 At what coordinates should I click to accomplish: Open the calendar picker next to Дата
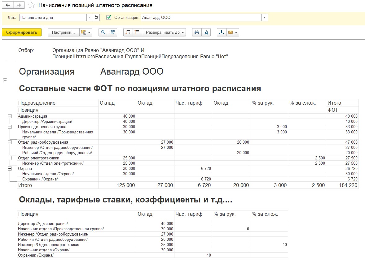click(96, 17)
